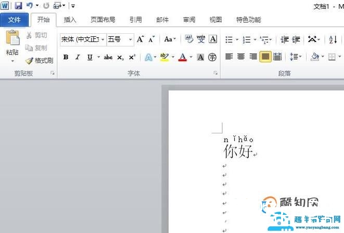Apply the yellow text highlight color
344x233 pixels.
(x=164, y=57)
